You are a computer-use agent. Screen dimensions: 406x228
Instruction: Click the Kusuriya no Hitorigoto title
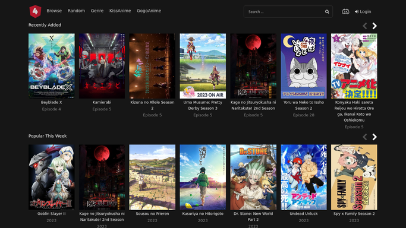[x=203, y=214]
